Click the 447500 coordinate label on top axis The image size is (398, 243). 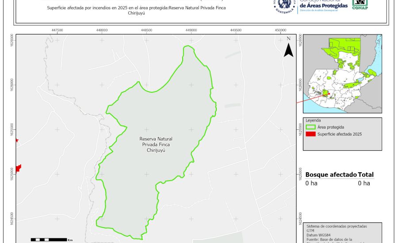[x=57, y=30]
